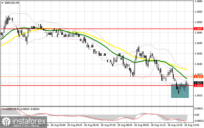Click the 26 Aug 04:25 time label
Image resolution: width=204 pixels, height=128 pixels.
click(75, 125)
